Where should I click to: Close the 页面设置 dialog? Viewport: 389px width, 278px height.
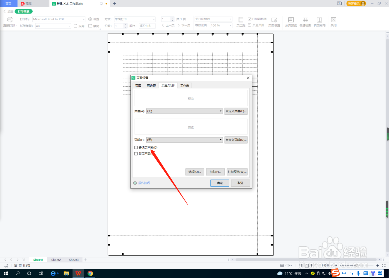point(248,78)
